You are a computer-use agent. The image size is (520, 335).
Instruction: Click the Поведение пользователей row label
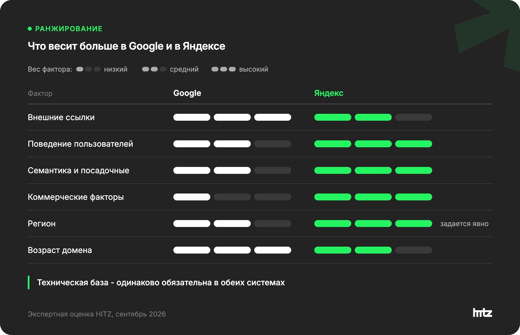[80, 144]
